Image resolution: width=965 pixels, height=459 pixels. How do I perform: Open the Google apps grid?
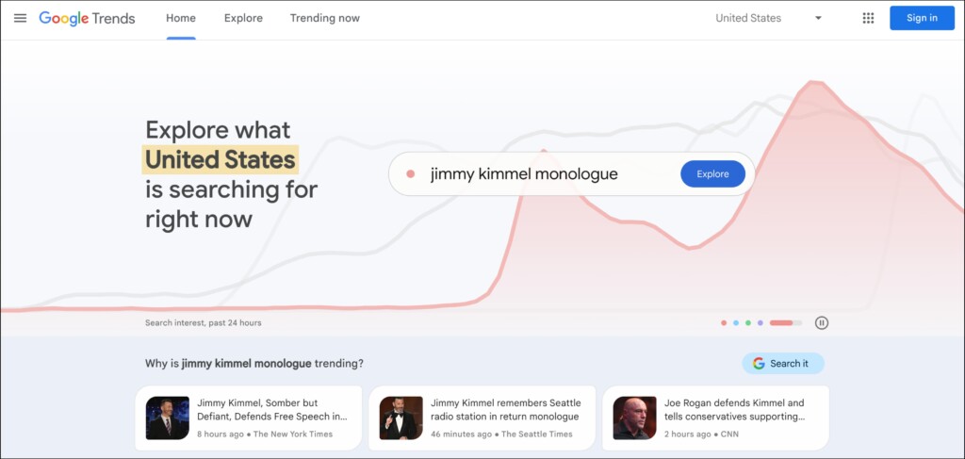[x=868, y=18]
